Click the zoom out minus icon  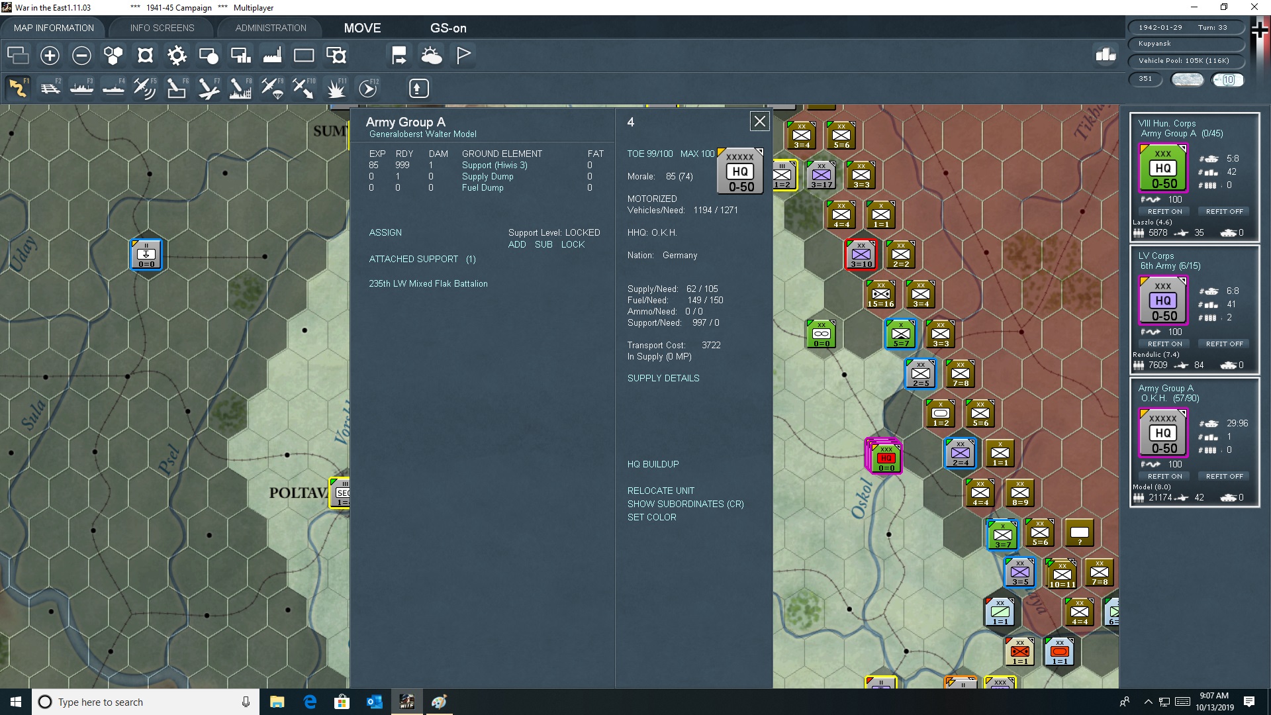[81, 56]
